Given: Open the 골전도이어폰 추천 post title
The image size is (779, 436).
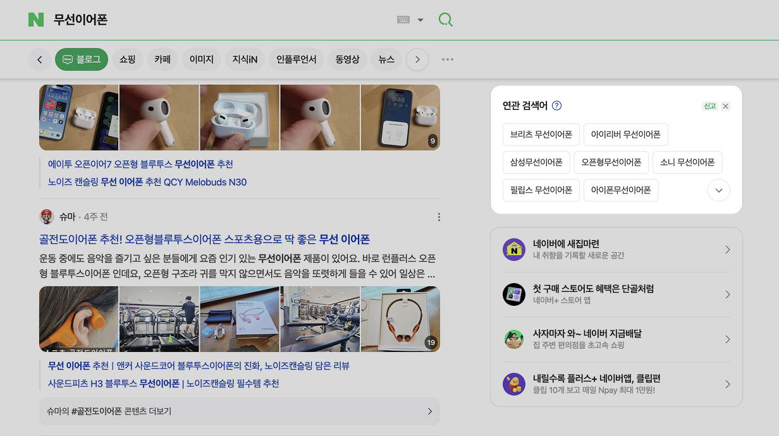Looking at the screenshot, I should coord(204,239).
